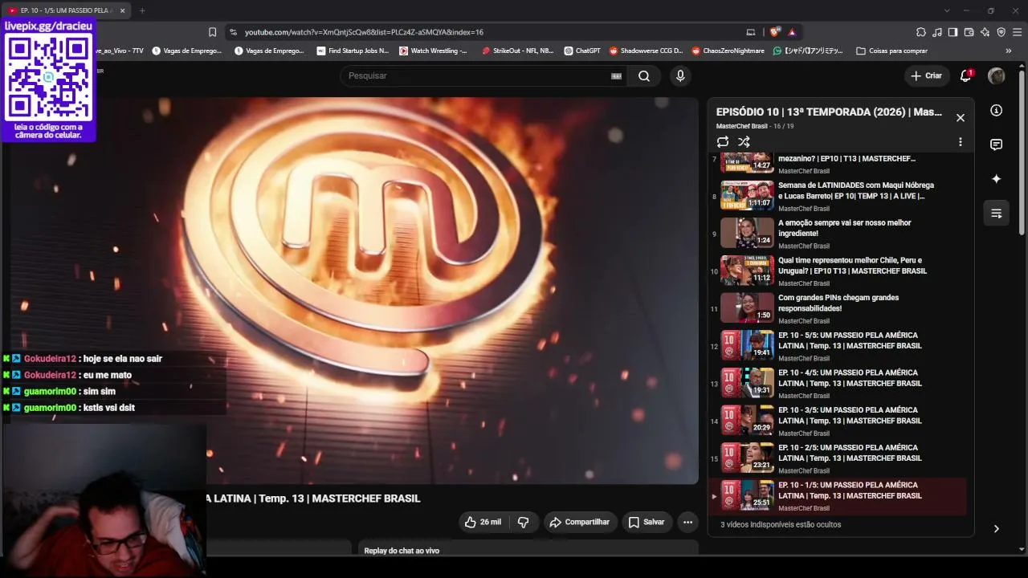This screenshot has height=578, width=1028.
Task: Open the Watch Wrestling bookmark
Action: point(433,51)
